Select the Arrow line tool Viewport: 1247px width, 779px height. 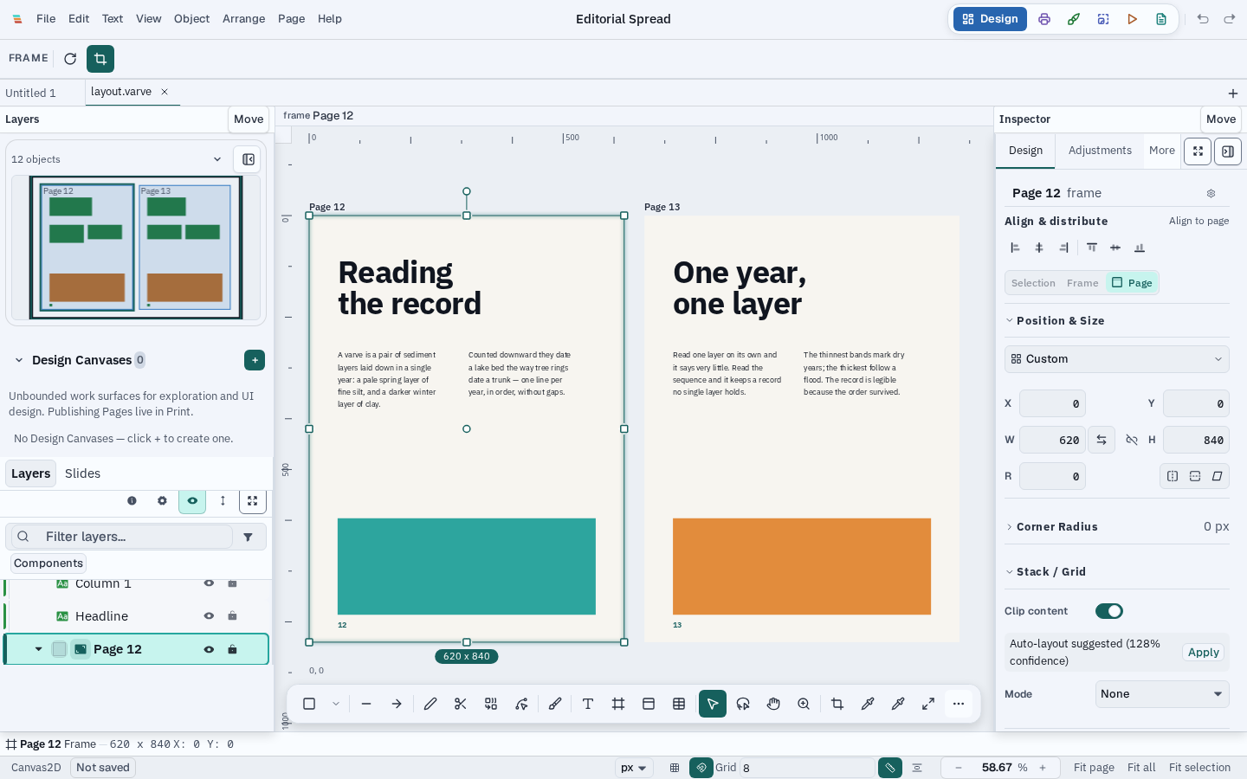(397, 704)
